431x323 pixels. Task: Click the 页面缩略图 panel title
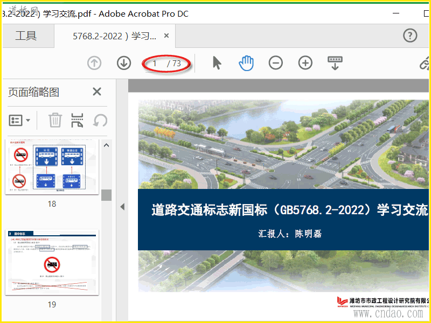click(x=33, y=92)
